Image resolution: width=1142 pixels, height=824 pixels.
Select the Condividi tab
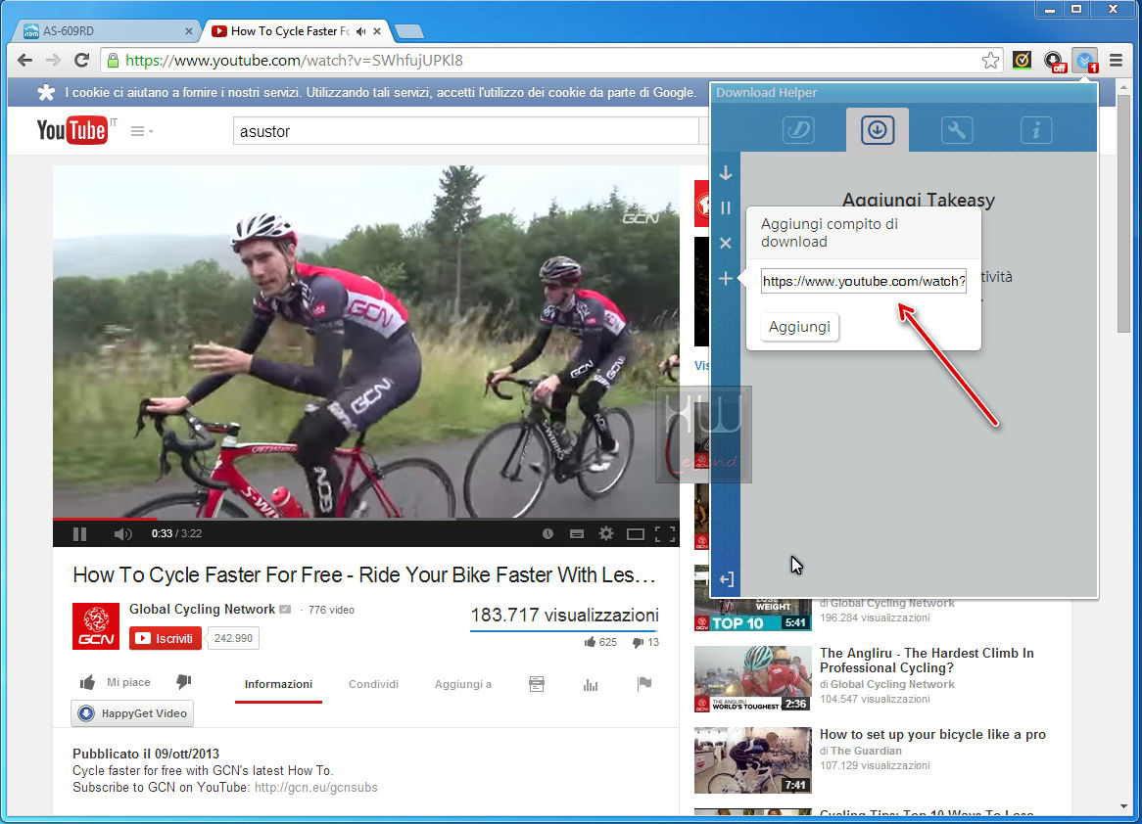click(373, 684)
